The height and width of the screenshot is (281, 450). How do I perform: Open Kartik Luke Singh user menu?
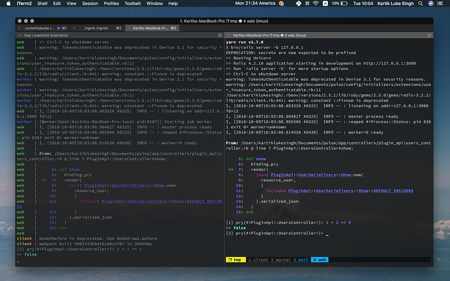(x=396, y=4)
